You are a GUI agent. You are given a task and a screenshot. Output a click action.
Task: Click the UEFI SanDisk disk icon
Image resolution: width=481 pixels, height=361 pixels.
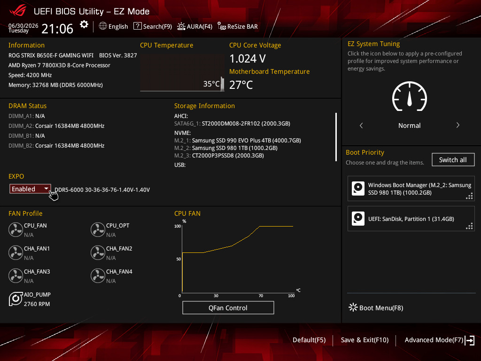click(358, 219)
